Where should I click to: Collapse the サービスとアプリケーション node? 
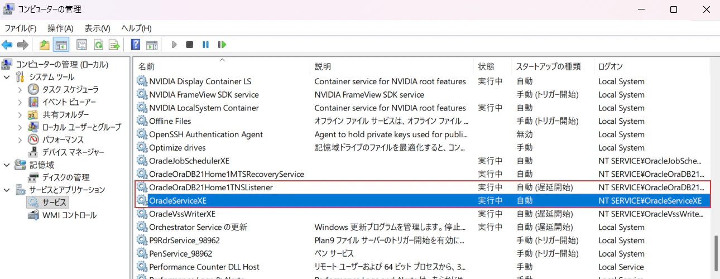(x=7, y=190)
